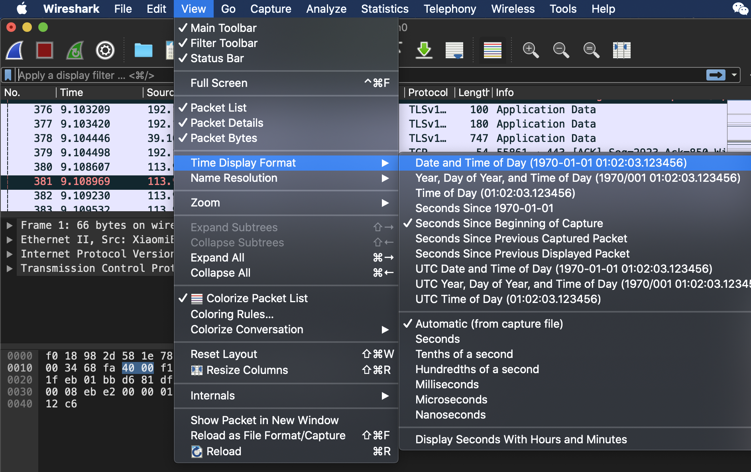Click the Protocol column header
The image size is (751, 472).
click(430, 92)
